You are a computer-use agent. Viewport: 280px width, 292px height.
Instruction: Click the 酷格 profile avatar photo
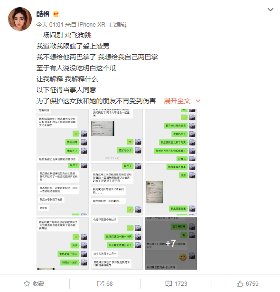pos(20,19)
